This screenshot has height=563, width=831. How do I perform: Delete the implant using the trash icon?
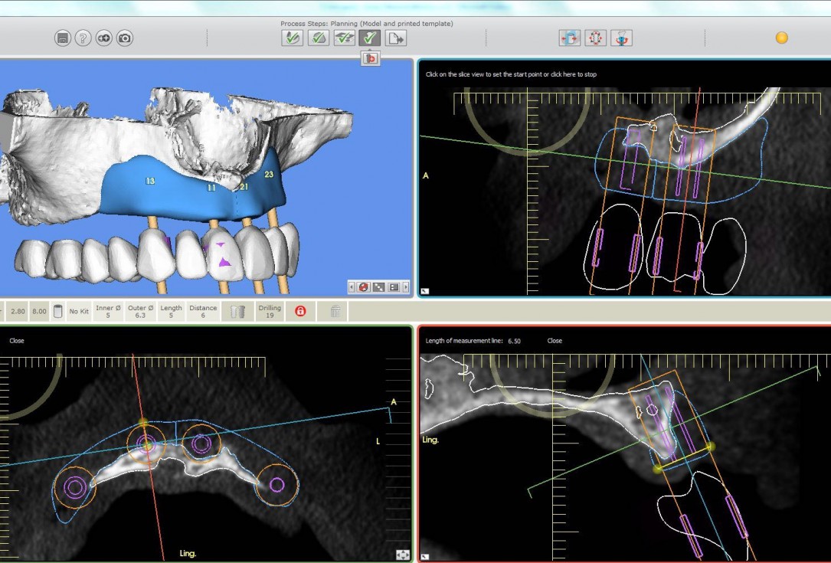pyautogui.click(x=335, y=310)
